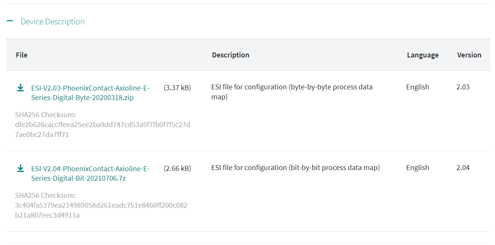The width and height of the screenshot is (495, 245).
Task: Open ESI-V2.03-PhoenixContact-Axioline-E-Series-Digital-Byte-20200318.zip link
Action: [x=90, y=93]
